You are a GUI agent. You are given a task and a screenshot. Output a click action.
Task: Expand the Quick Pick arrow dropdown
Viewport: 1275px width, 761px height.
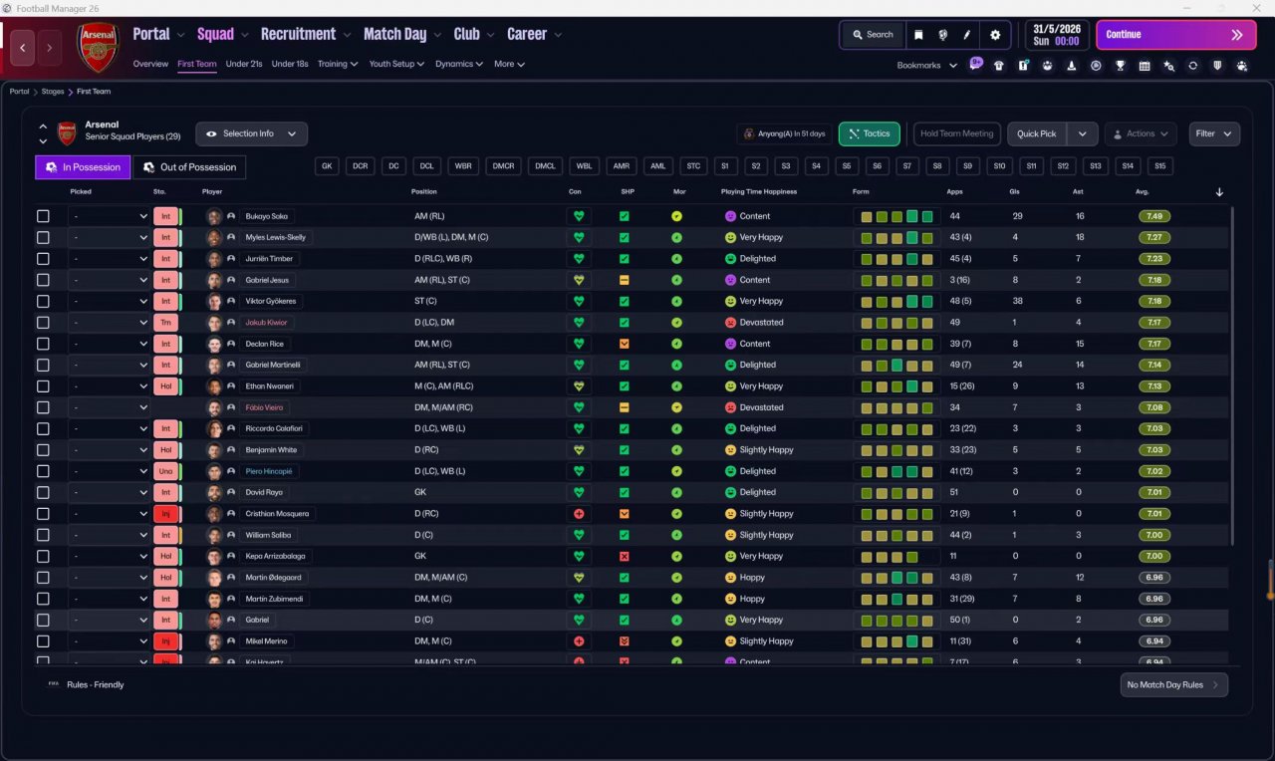(1083, 133)
